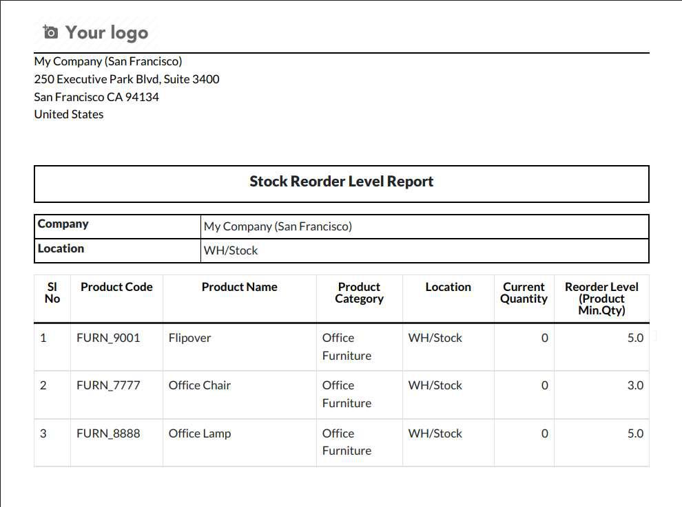Screen dimensions: 682x507
Task: Click the United States country line
Action: pyautogui.click(x=69, y=114)
